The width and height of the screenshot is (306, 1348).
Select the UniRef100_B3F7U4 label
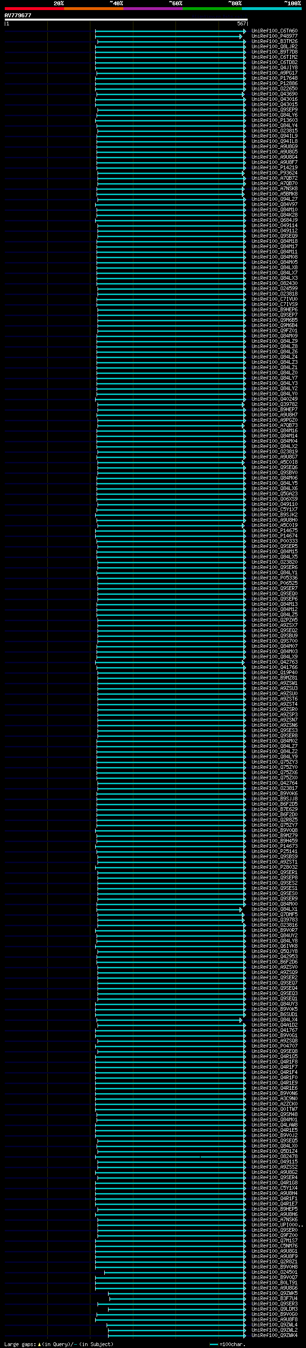pos(274,1298)
